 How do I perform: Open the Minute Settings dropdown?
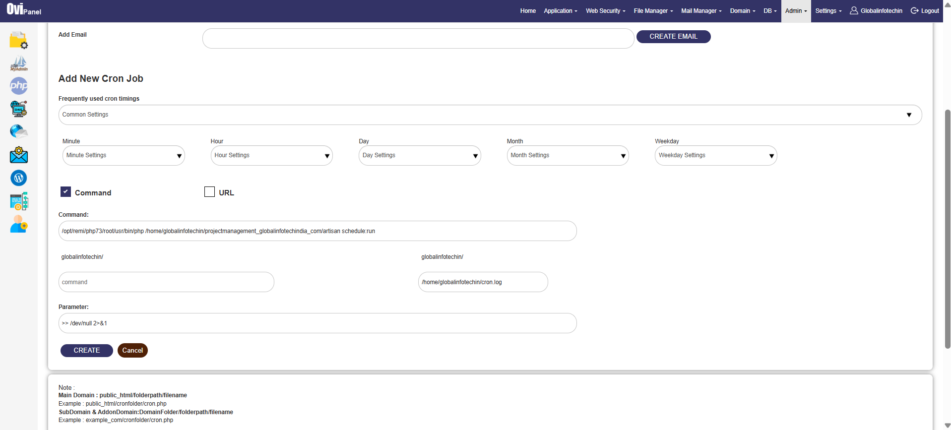pos(123,156)
